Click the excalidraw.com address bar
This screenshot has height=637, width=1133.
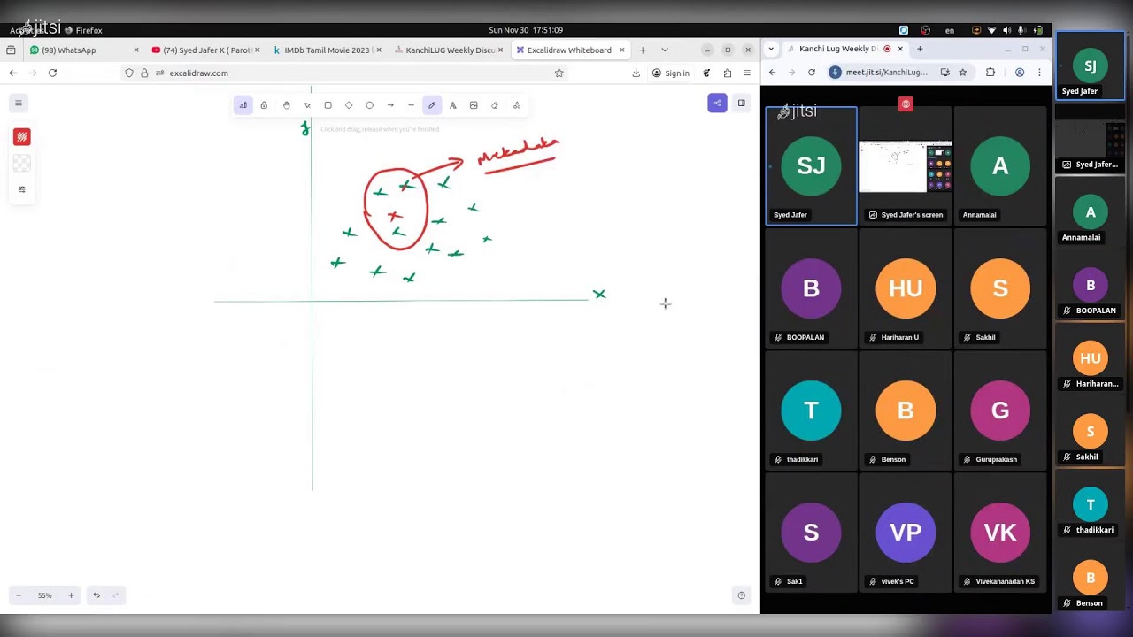[354, 73]
